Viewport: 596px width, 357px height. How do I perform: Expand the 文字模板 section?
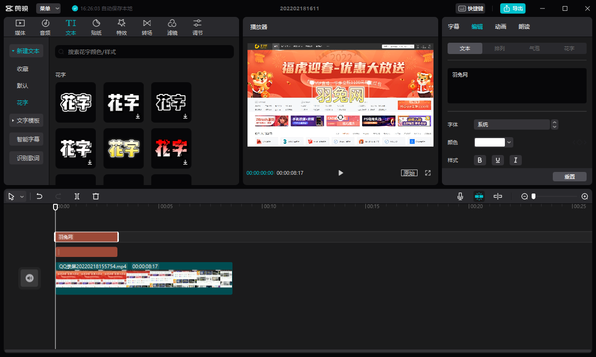pyautogui.click(x=26, y=120)
